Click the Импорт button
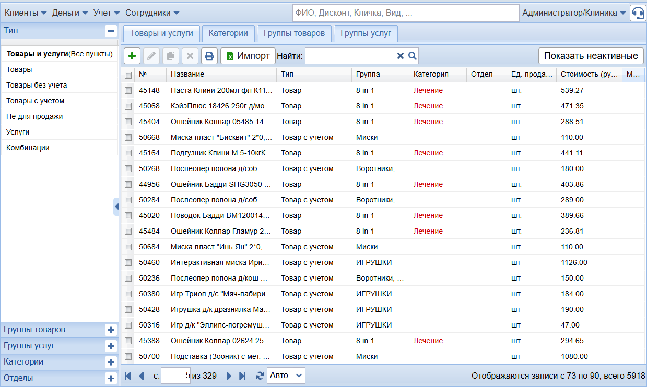This screenshot has height=387, width=647. pyautogui.click(x=248, y=56)
